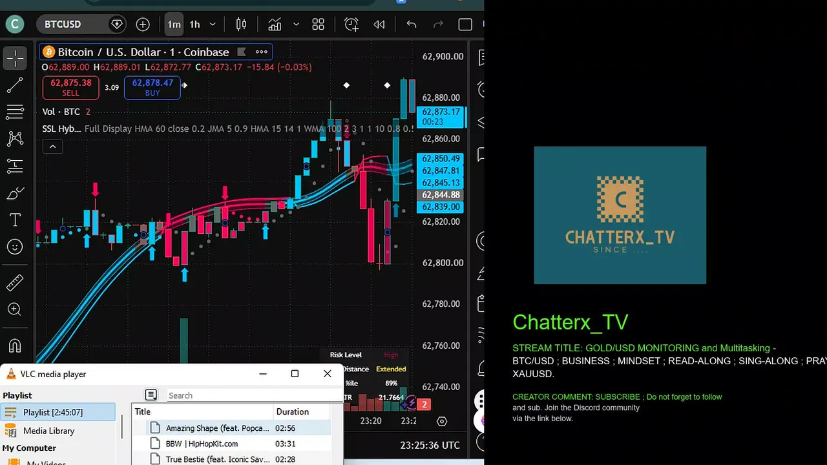
Task: Expand the timeframe interval dropdown arrow
Action: click(x=212, y=25)
